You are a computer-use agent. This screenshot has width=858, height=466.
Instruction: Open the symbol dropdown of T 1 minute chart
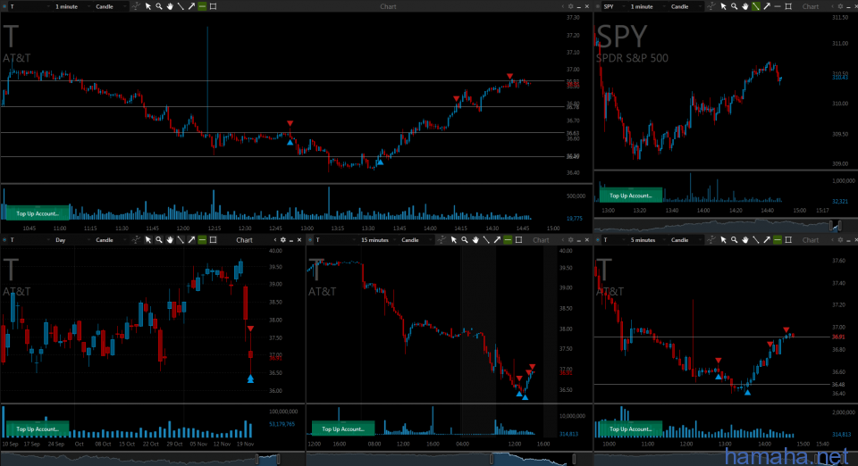pyautogui.click(x=30, y=6)
